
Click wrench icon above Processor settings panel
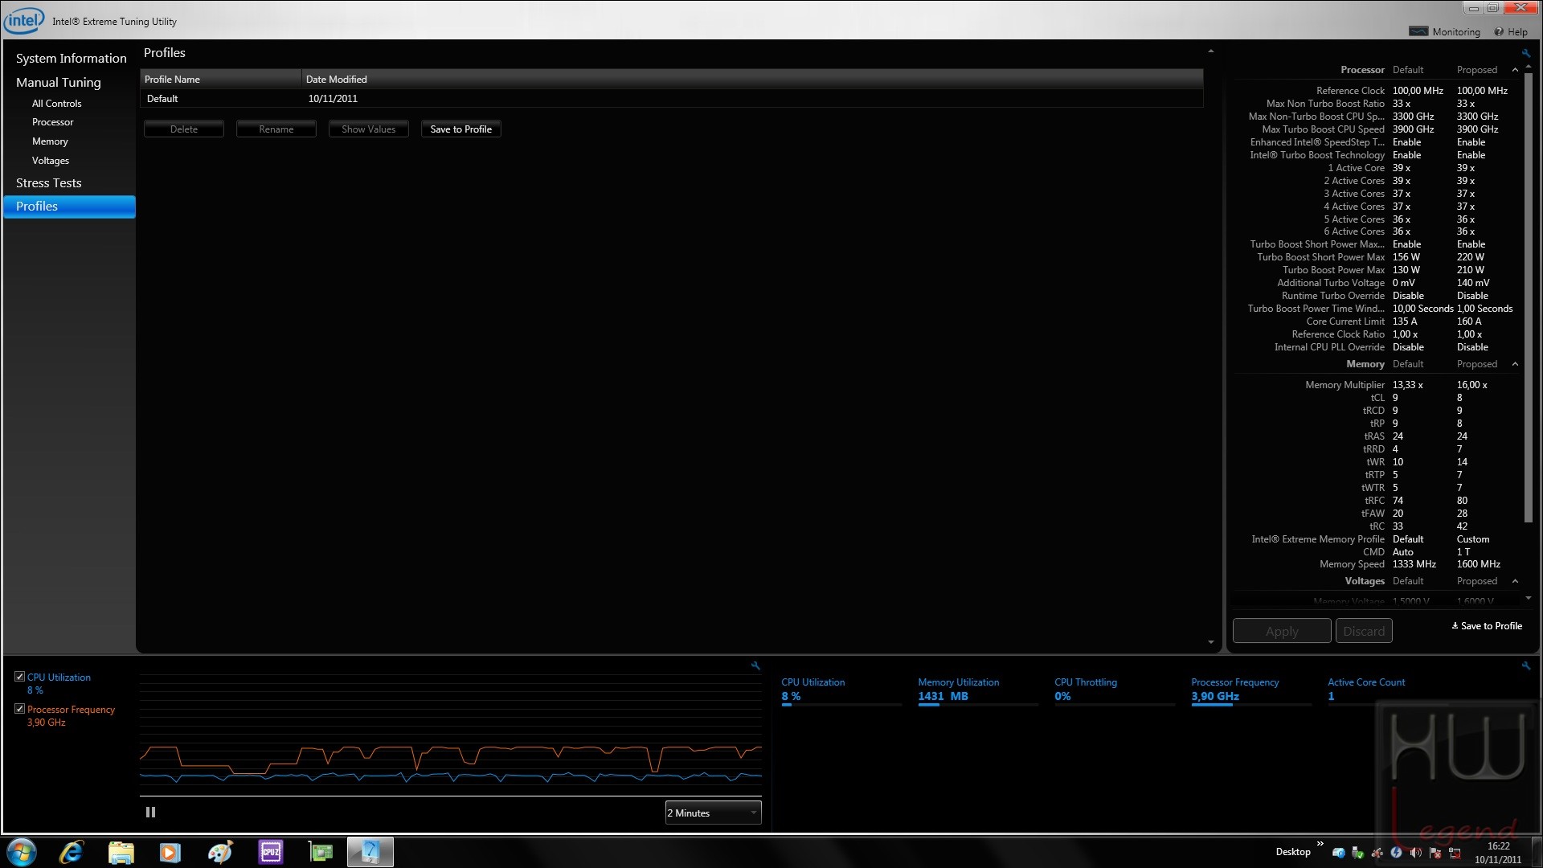[x=1525, y=53]
